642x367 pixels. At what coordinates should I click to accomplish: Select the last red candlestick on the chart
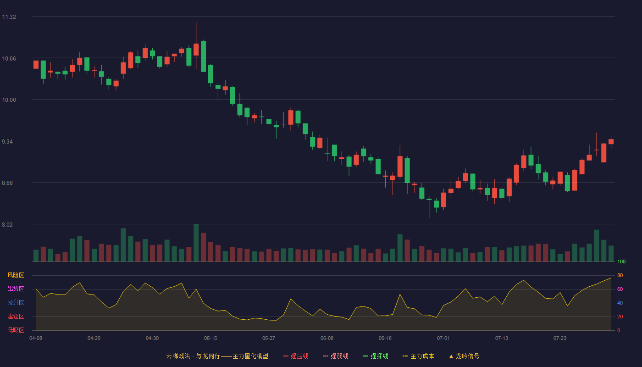pos(611,141)
